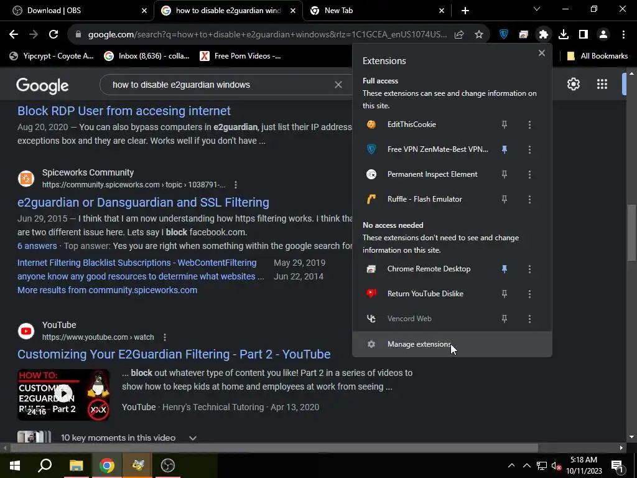
Task: Open the Yipcrypt - Coyote bookmark
Action: 52,56
